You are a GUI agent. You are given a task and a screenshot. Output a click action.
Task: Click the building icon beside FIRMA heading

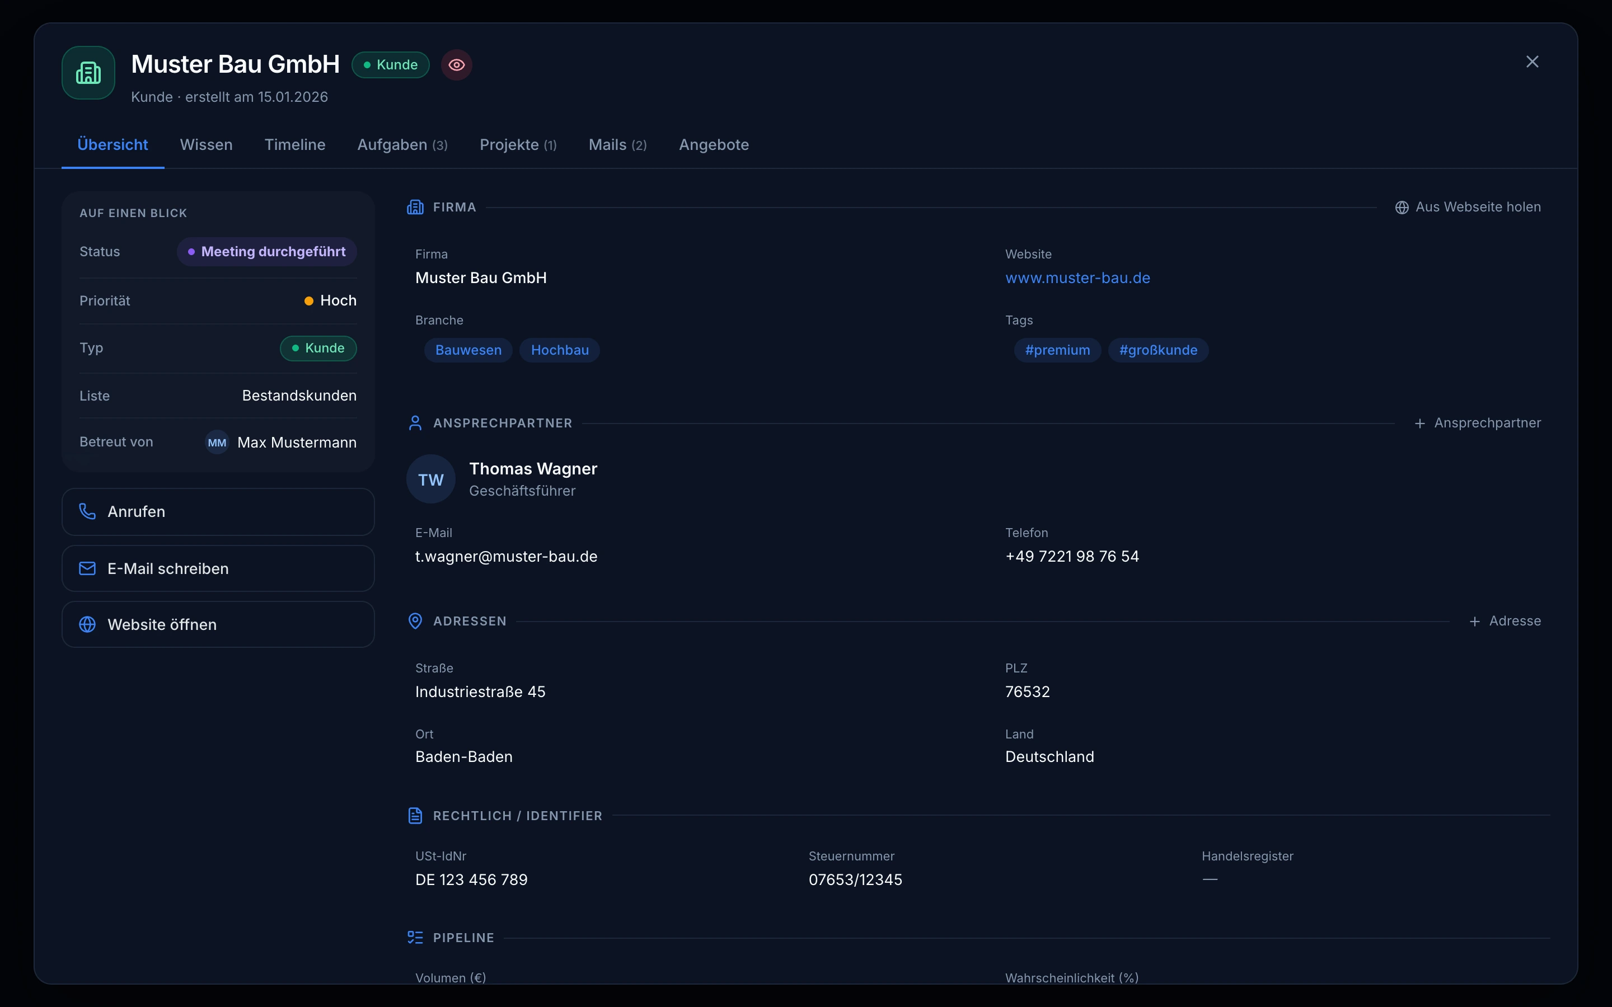(x=415, y=207)
